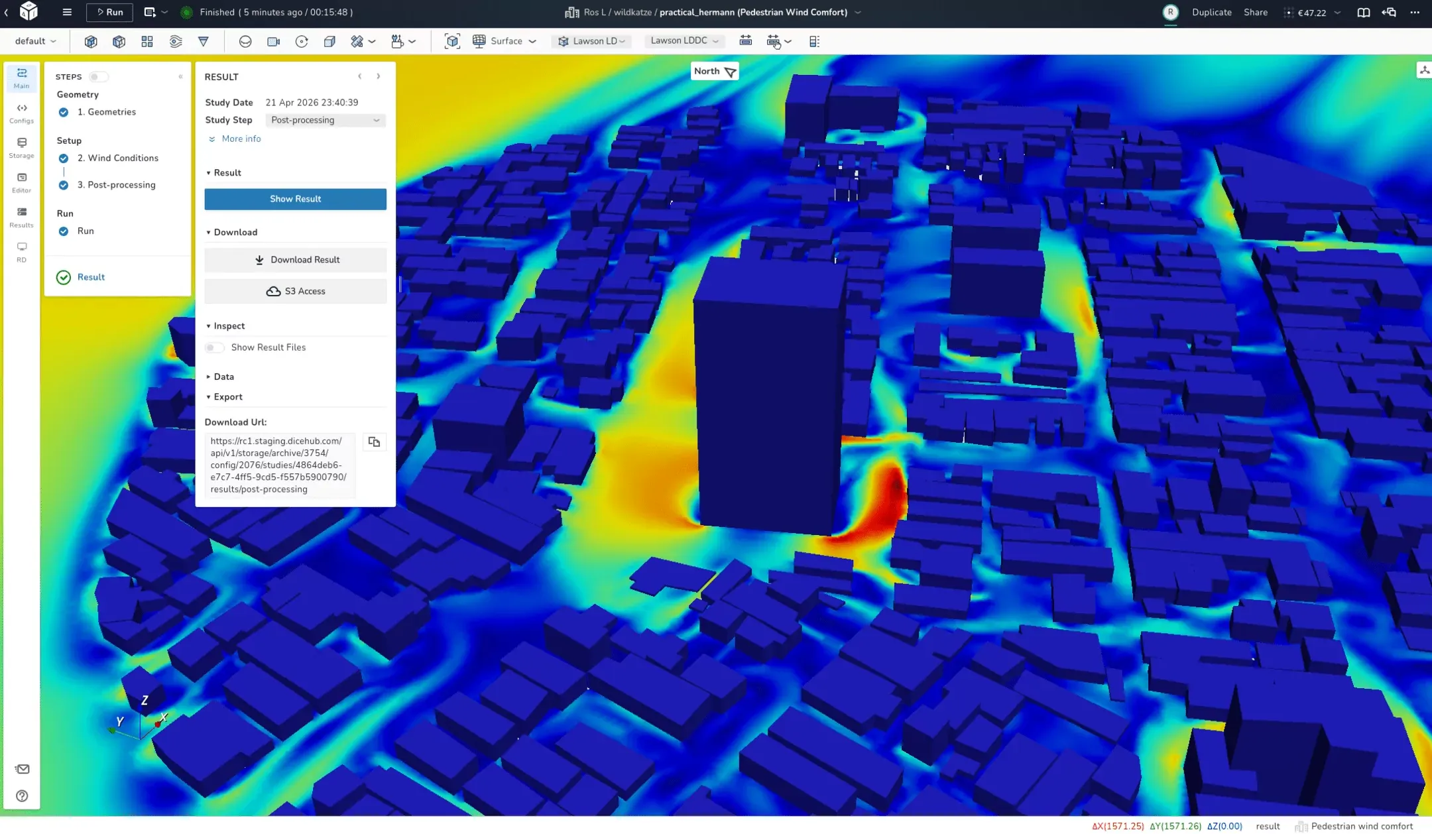Open the Lawson LD color legend selector
The image size is (1432, 834).
[591, 40]
